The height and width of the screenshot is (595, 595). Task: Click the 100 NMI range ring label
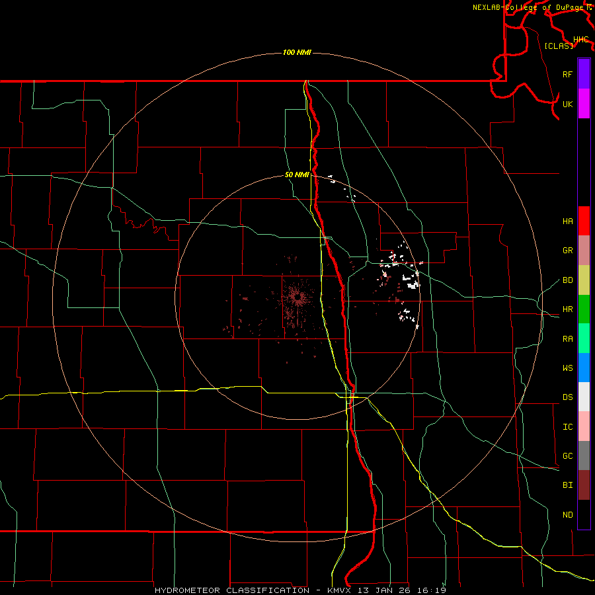[x=297, y=52]
